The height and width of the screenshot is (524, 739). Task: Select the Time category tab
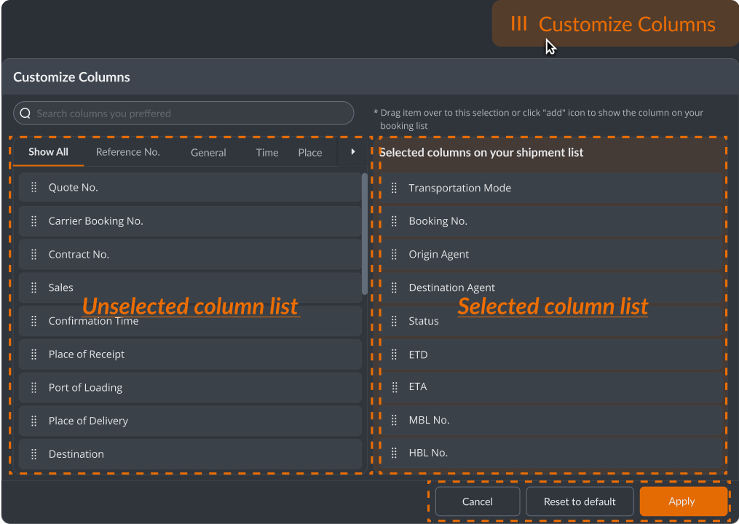point(267,153)
